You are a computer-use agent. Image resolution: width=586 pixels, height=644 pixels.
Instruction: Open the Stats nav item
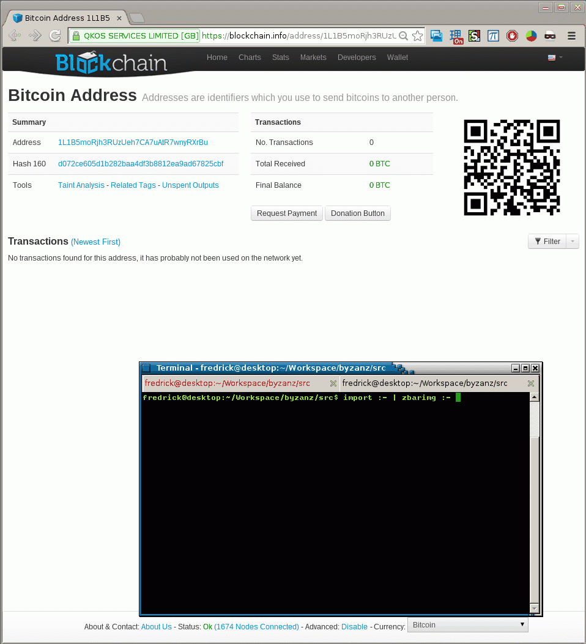(x=281, y=57)
